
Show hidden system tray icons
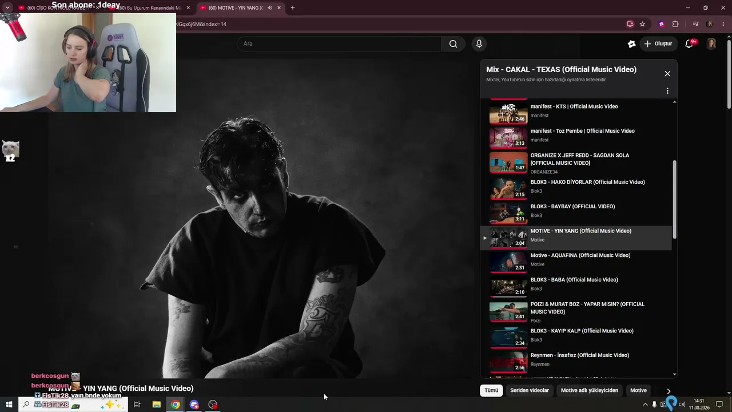(646, 405)
